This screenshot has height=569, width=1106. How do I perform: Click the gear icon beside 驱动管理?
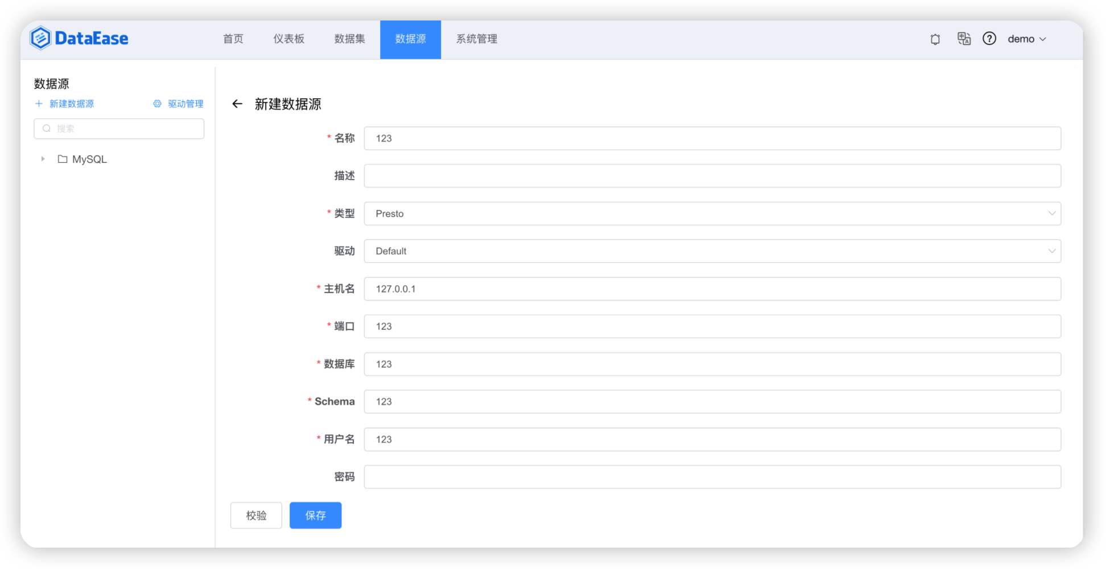tap(157, 104)
